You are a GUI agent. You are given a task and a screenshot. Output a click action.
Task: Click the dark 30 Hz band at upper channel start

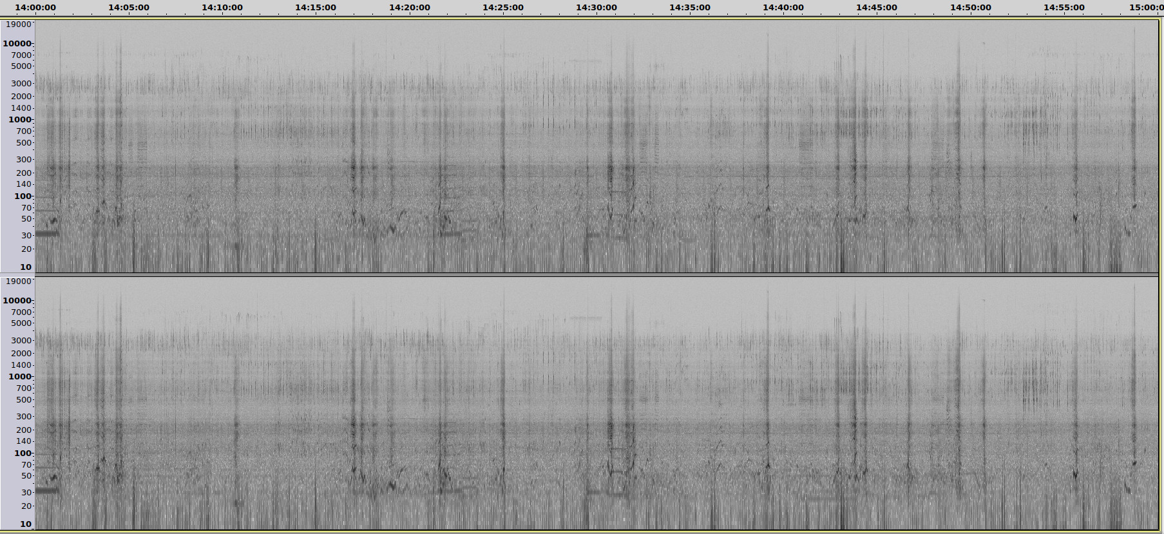click(x=46, y=234)
